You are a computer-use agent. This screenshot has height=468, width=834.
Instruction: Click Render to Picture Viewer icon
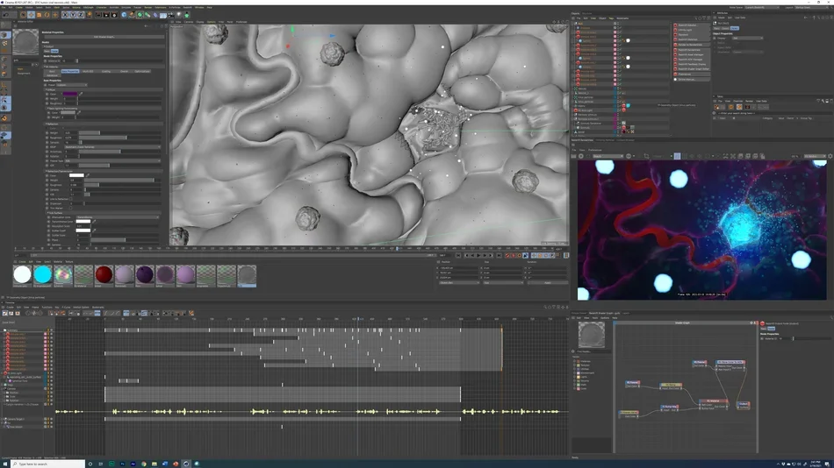coord(106,15)
